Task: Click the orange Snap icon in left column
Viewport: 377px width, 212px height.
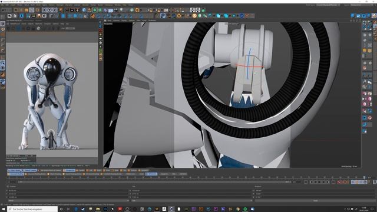Action: (x=2, y=75)
